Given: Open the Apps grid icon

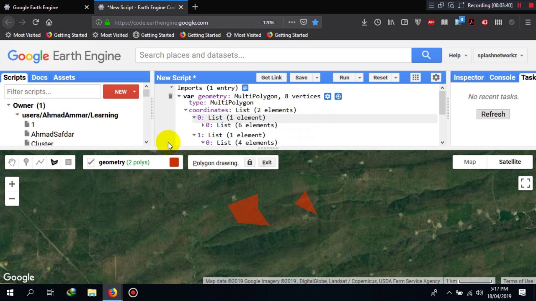Looking at the screenshot, I should (x=415, y=77).
